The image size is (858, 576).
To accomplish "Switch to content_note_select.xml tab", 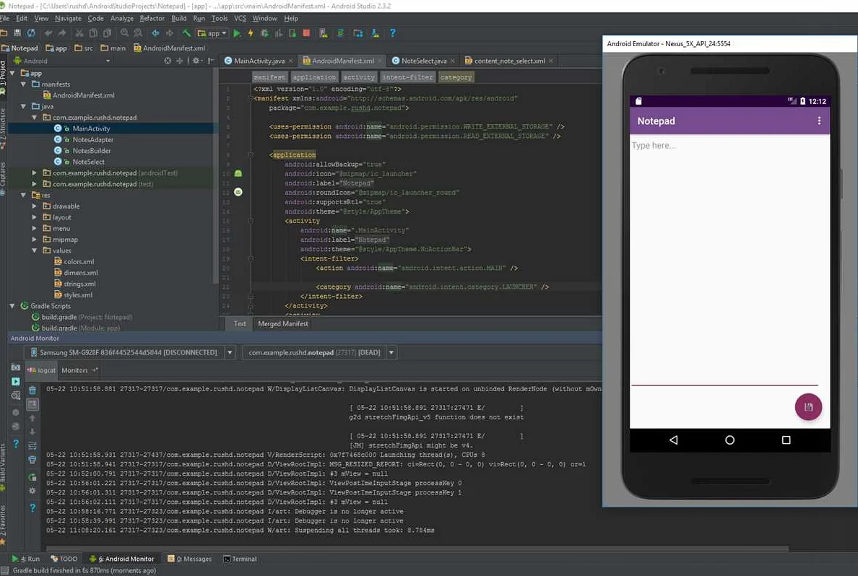I will coord(509,61).
